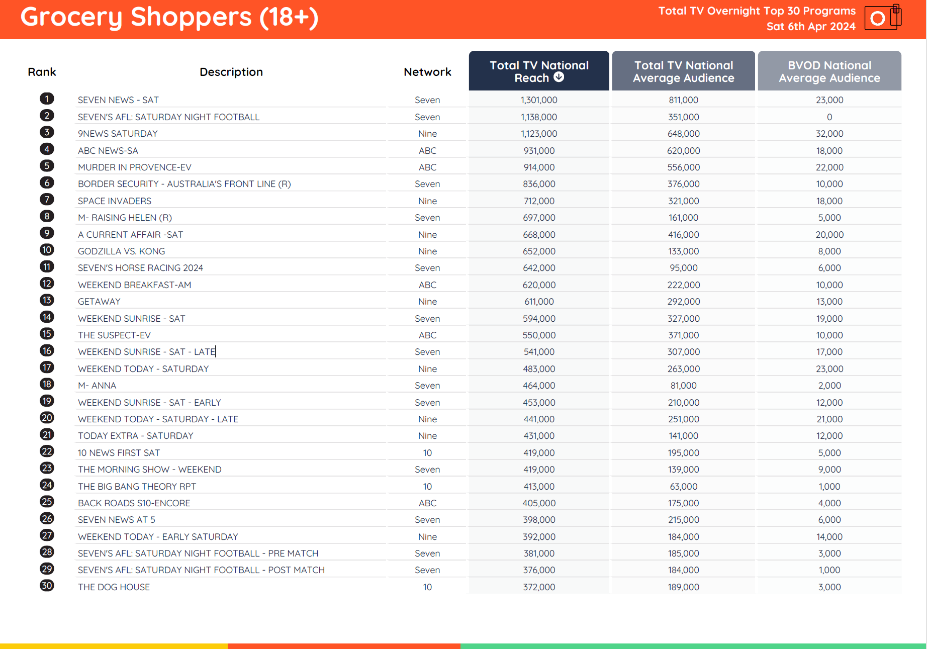927x649 pixels.
Task: Click the rank 10 number badge
Action: 47,250
